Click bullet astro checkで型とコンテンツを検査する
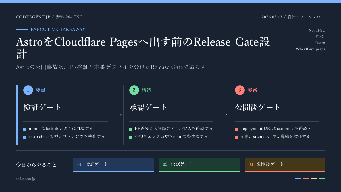 click(x=67, y=137)
